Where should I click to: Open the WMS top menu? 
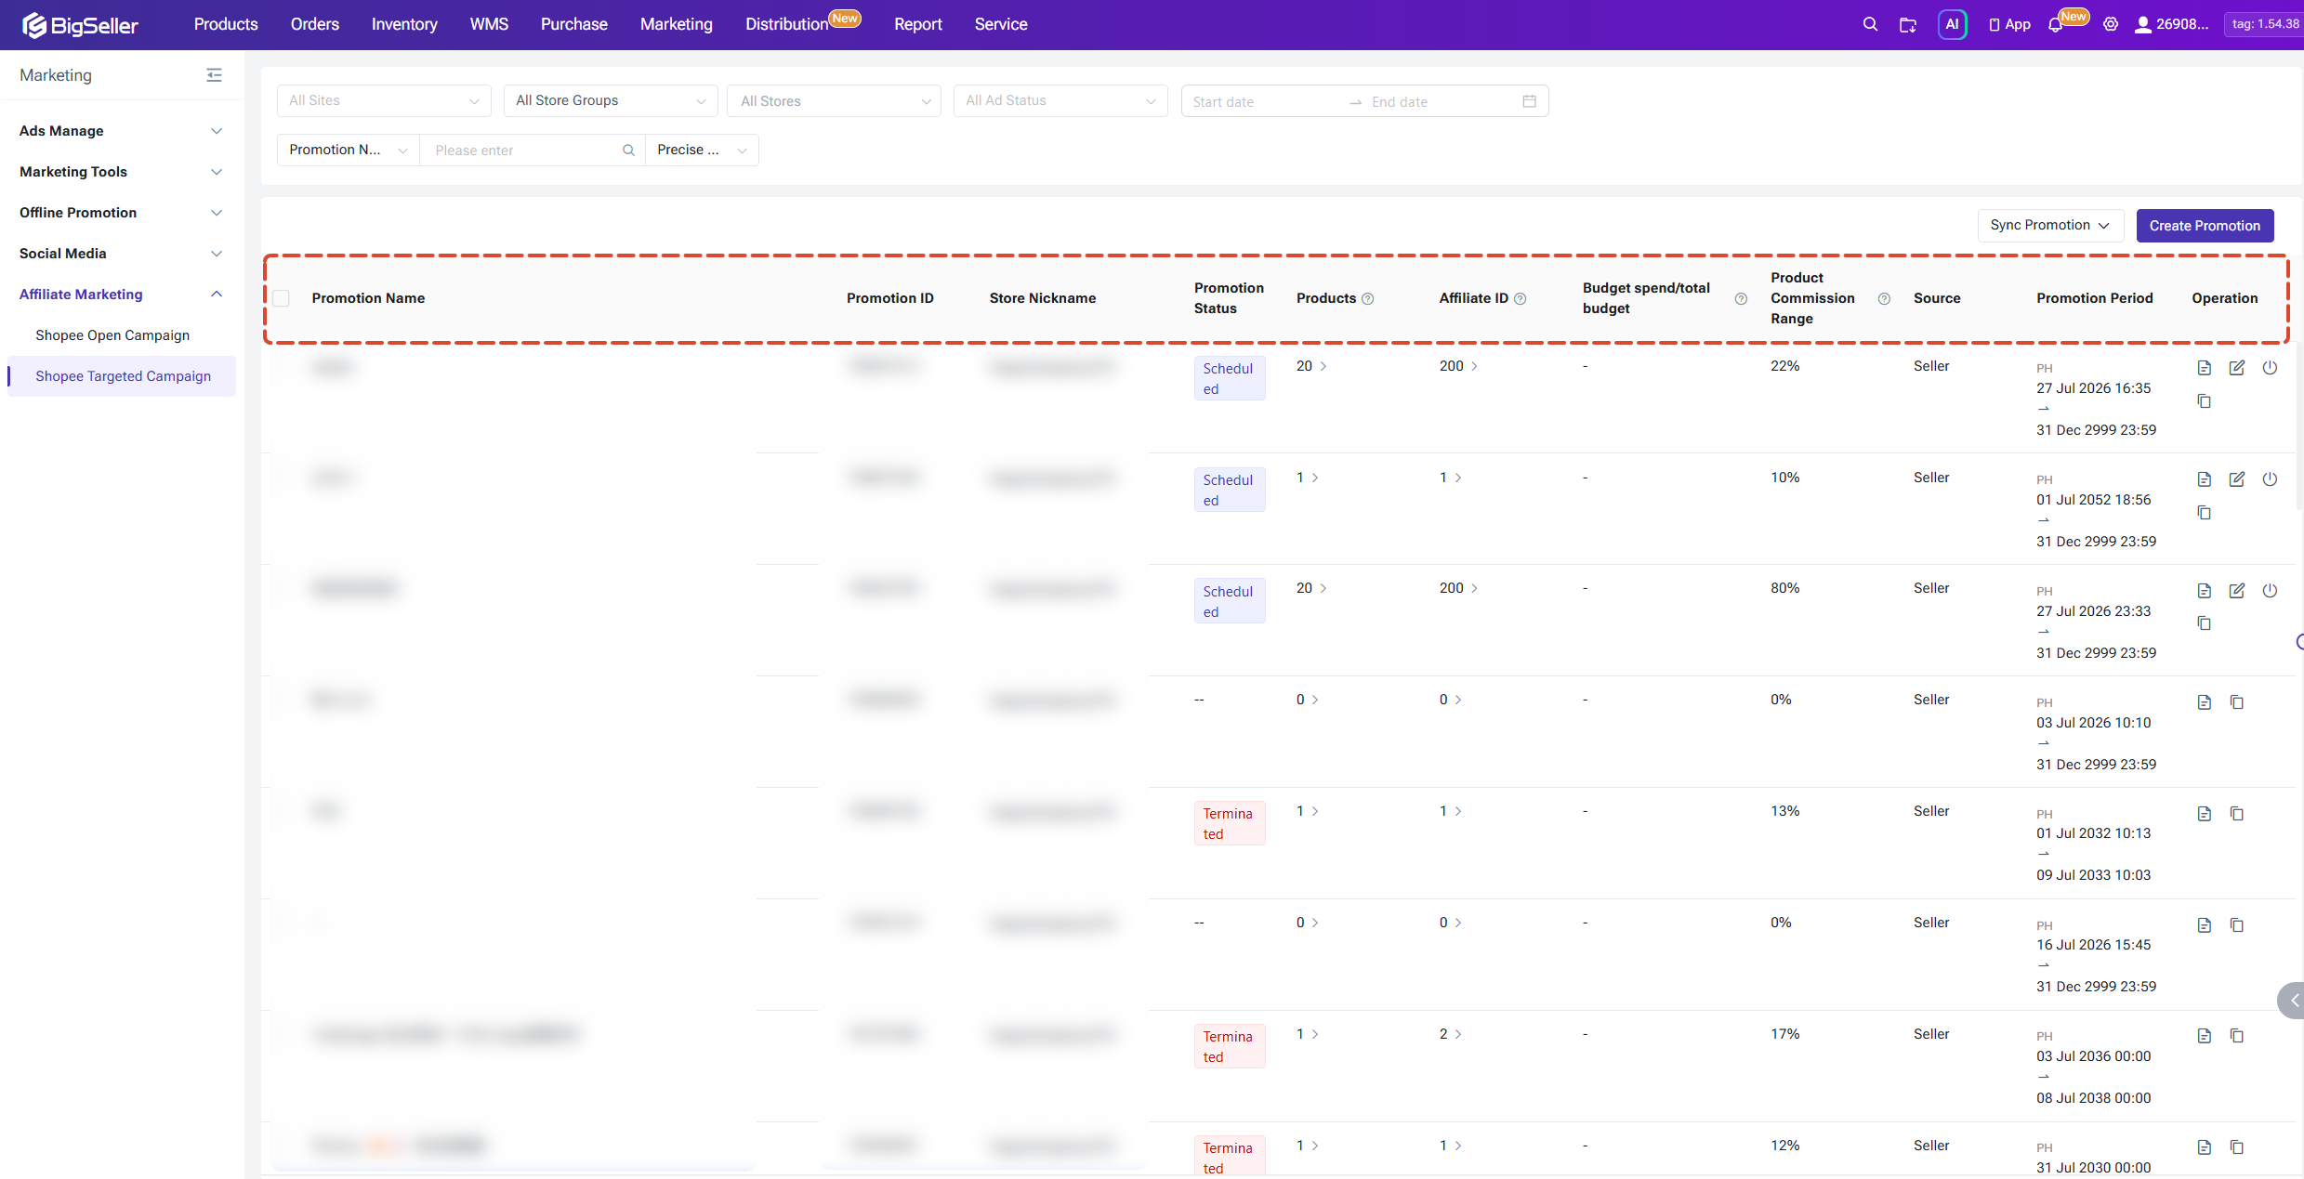point(489,24)
